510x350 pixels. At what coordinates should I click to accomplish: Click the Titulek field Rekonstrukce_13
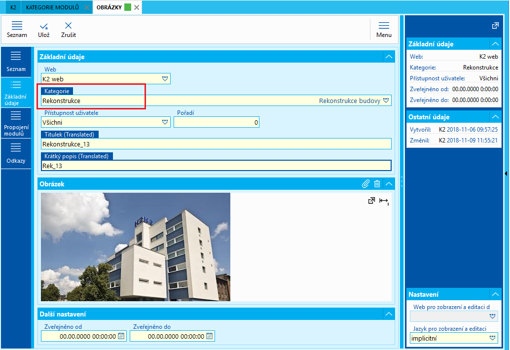point(217,144)
